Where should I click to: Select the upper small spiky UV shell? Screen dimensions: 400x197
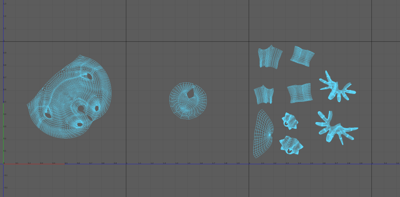point(290,121)
